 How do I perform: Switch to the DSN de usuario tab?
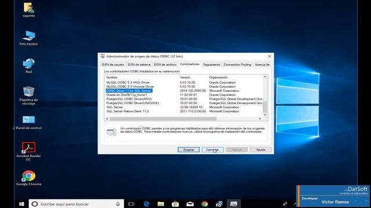click(113, 65)
